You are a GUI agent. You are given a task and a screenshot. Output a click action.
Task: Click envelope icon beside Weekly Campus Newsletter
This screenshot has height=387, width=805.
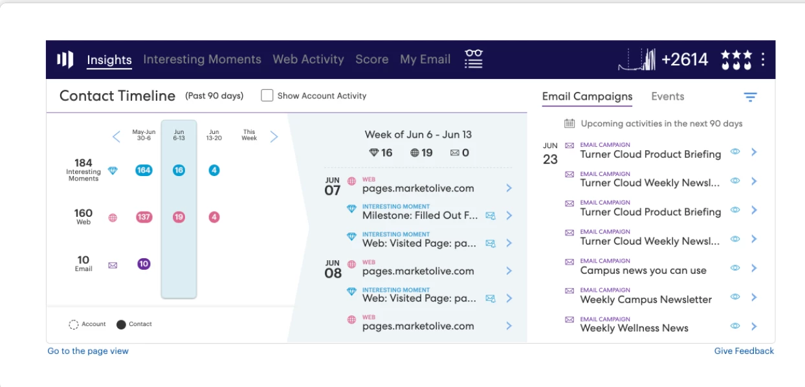(569, 291)
